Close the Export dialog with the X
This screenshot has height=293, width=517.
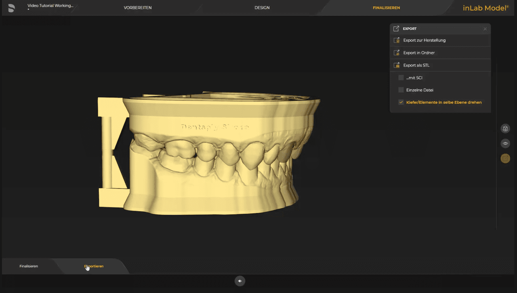point(485,29)
